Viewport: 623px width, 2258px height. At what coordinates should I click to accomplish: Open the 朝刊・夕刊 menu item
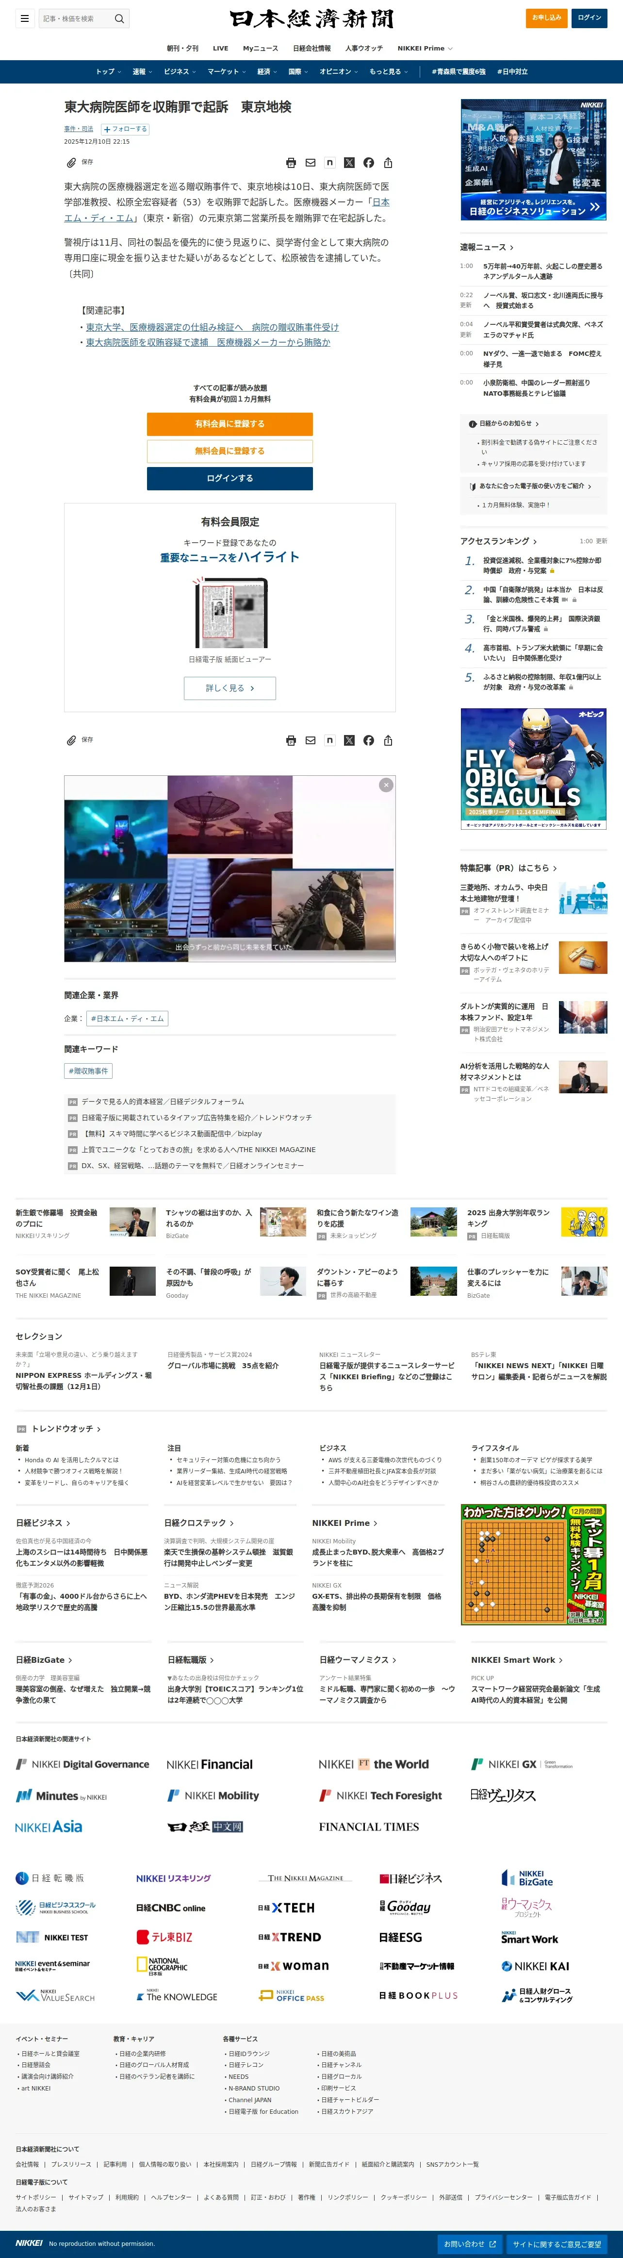(182, 48)
